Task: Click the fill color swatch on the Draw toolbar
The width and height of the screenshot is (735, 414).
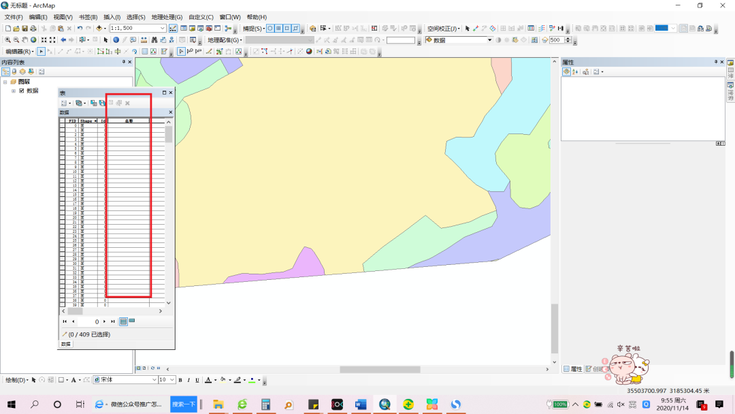Action: [x=223, y=381]
